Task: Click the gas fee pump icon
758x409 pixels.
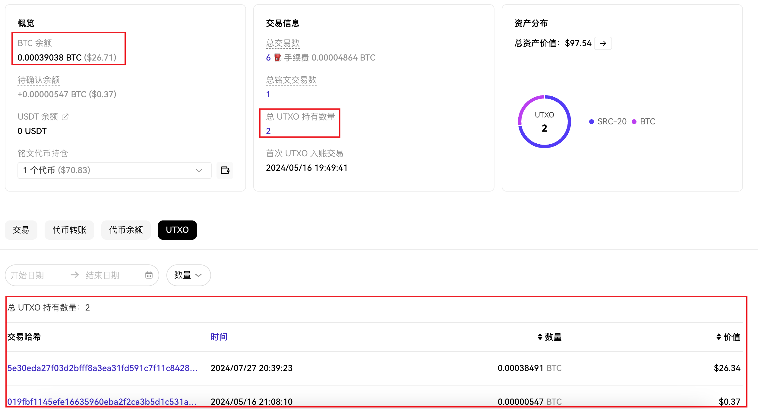Action: 278,58
